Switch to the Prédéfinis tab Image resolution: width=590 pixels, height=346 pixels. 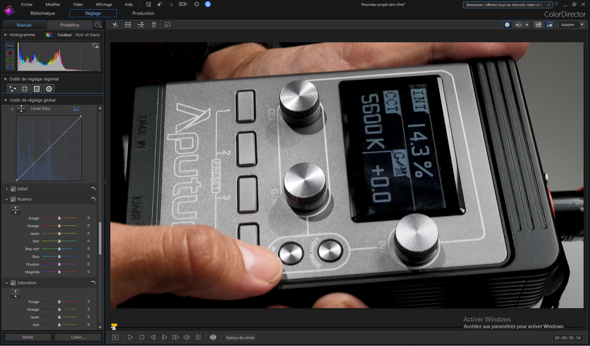[70, 25]
